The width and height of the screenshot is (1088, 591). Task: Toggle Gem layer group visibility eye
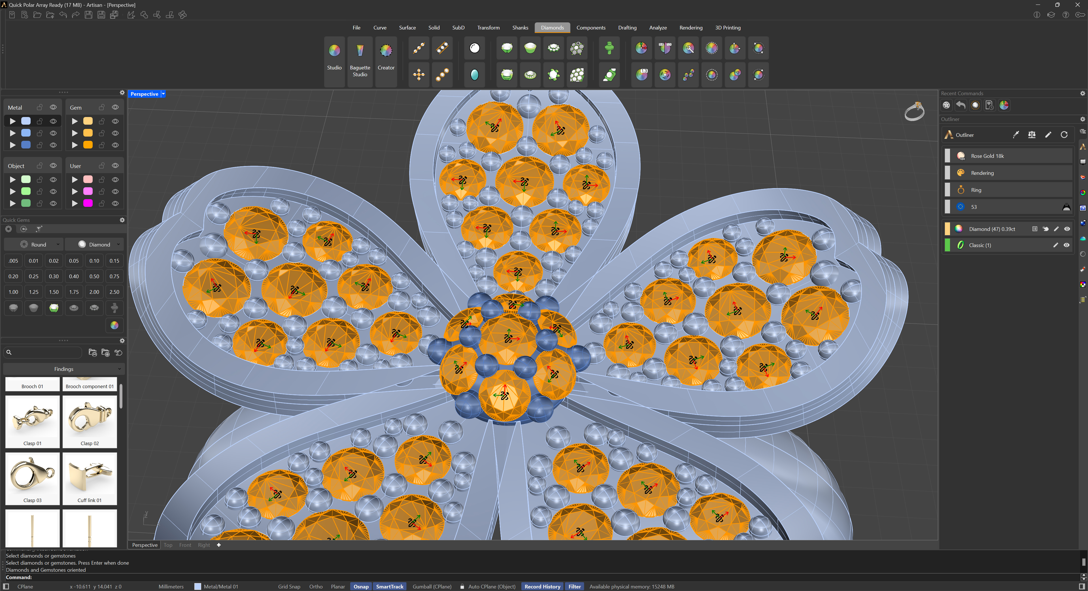[115, 107]
